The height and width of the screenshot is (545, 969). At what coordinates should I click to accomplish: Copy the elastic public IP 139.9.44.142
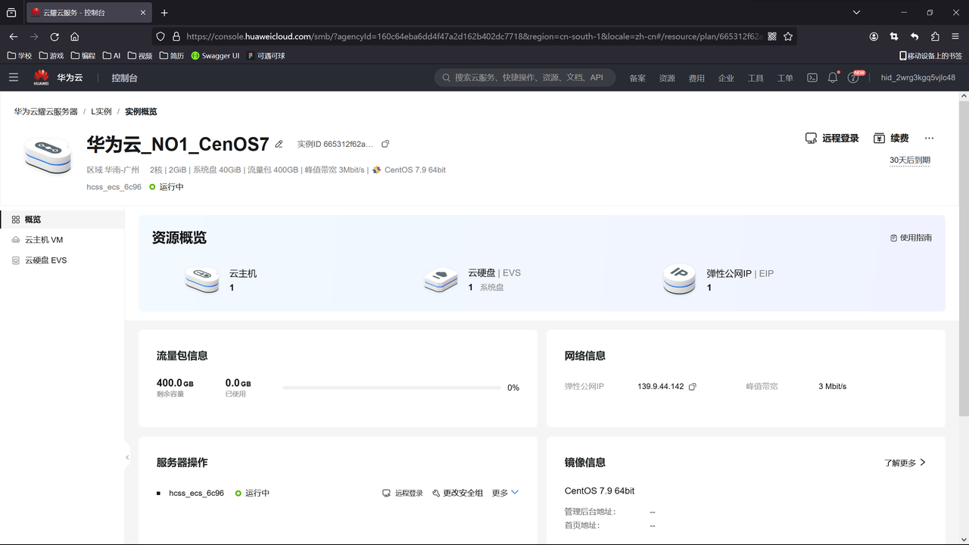pos(692,387)
